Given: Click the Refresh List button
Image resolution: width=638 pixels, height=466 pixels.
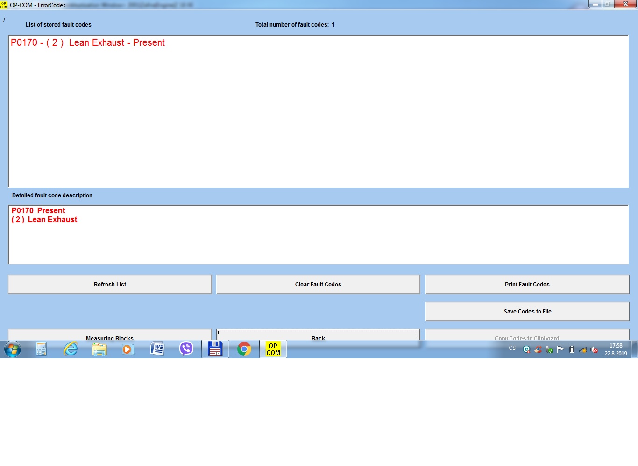Looking at the screenshot, I should [x=110, y=284].
